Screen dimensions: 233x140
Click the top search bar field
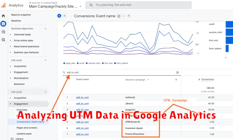tap(138, 5)
